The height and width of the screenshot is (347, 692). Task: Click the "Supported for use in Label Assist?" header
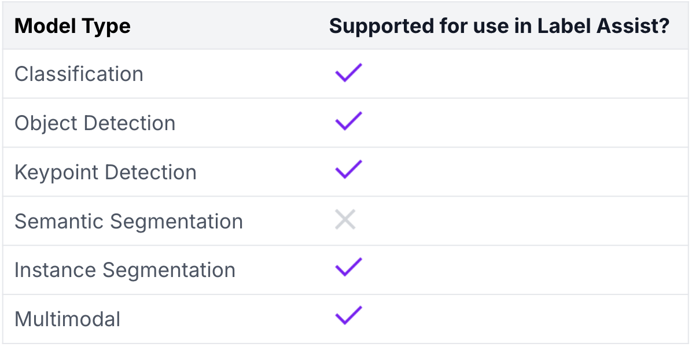click(x=499, y=26)
